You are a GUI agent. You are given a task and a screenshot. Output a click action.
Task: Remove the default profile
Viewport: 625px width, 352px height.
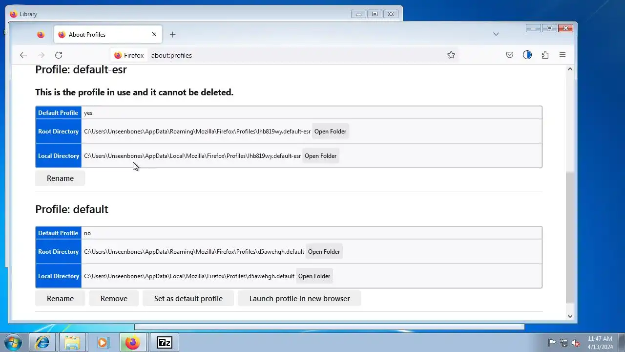point(114,299)
